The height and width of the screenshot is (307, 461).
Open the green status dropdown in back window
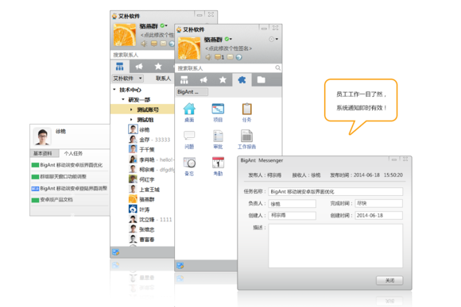pos(164,26)
